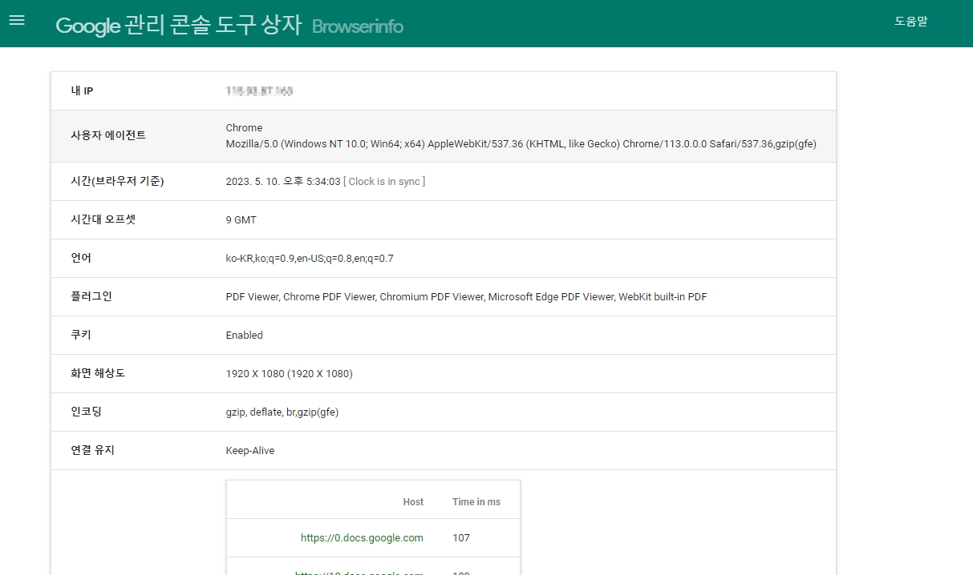Click the 플러그인 row label
This screenshot has height=575, width=973.
[x=92, y=296]
